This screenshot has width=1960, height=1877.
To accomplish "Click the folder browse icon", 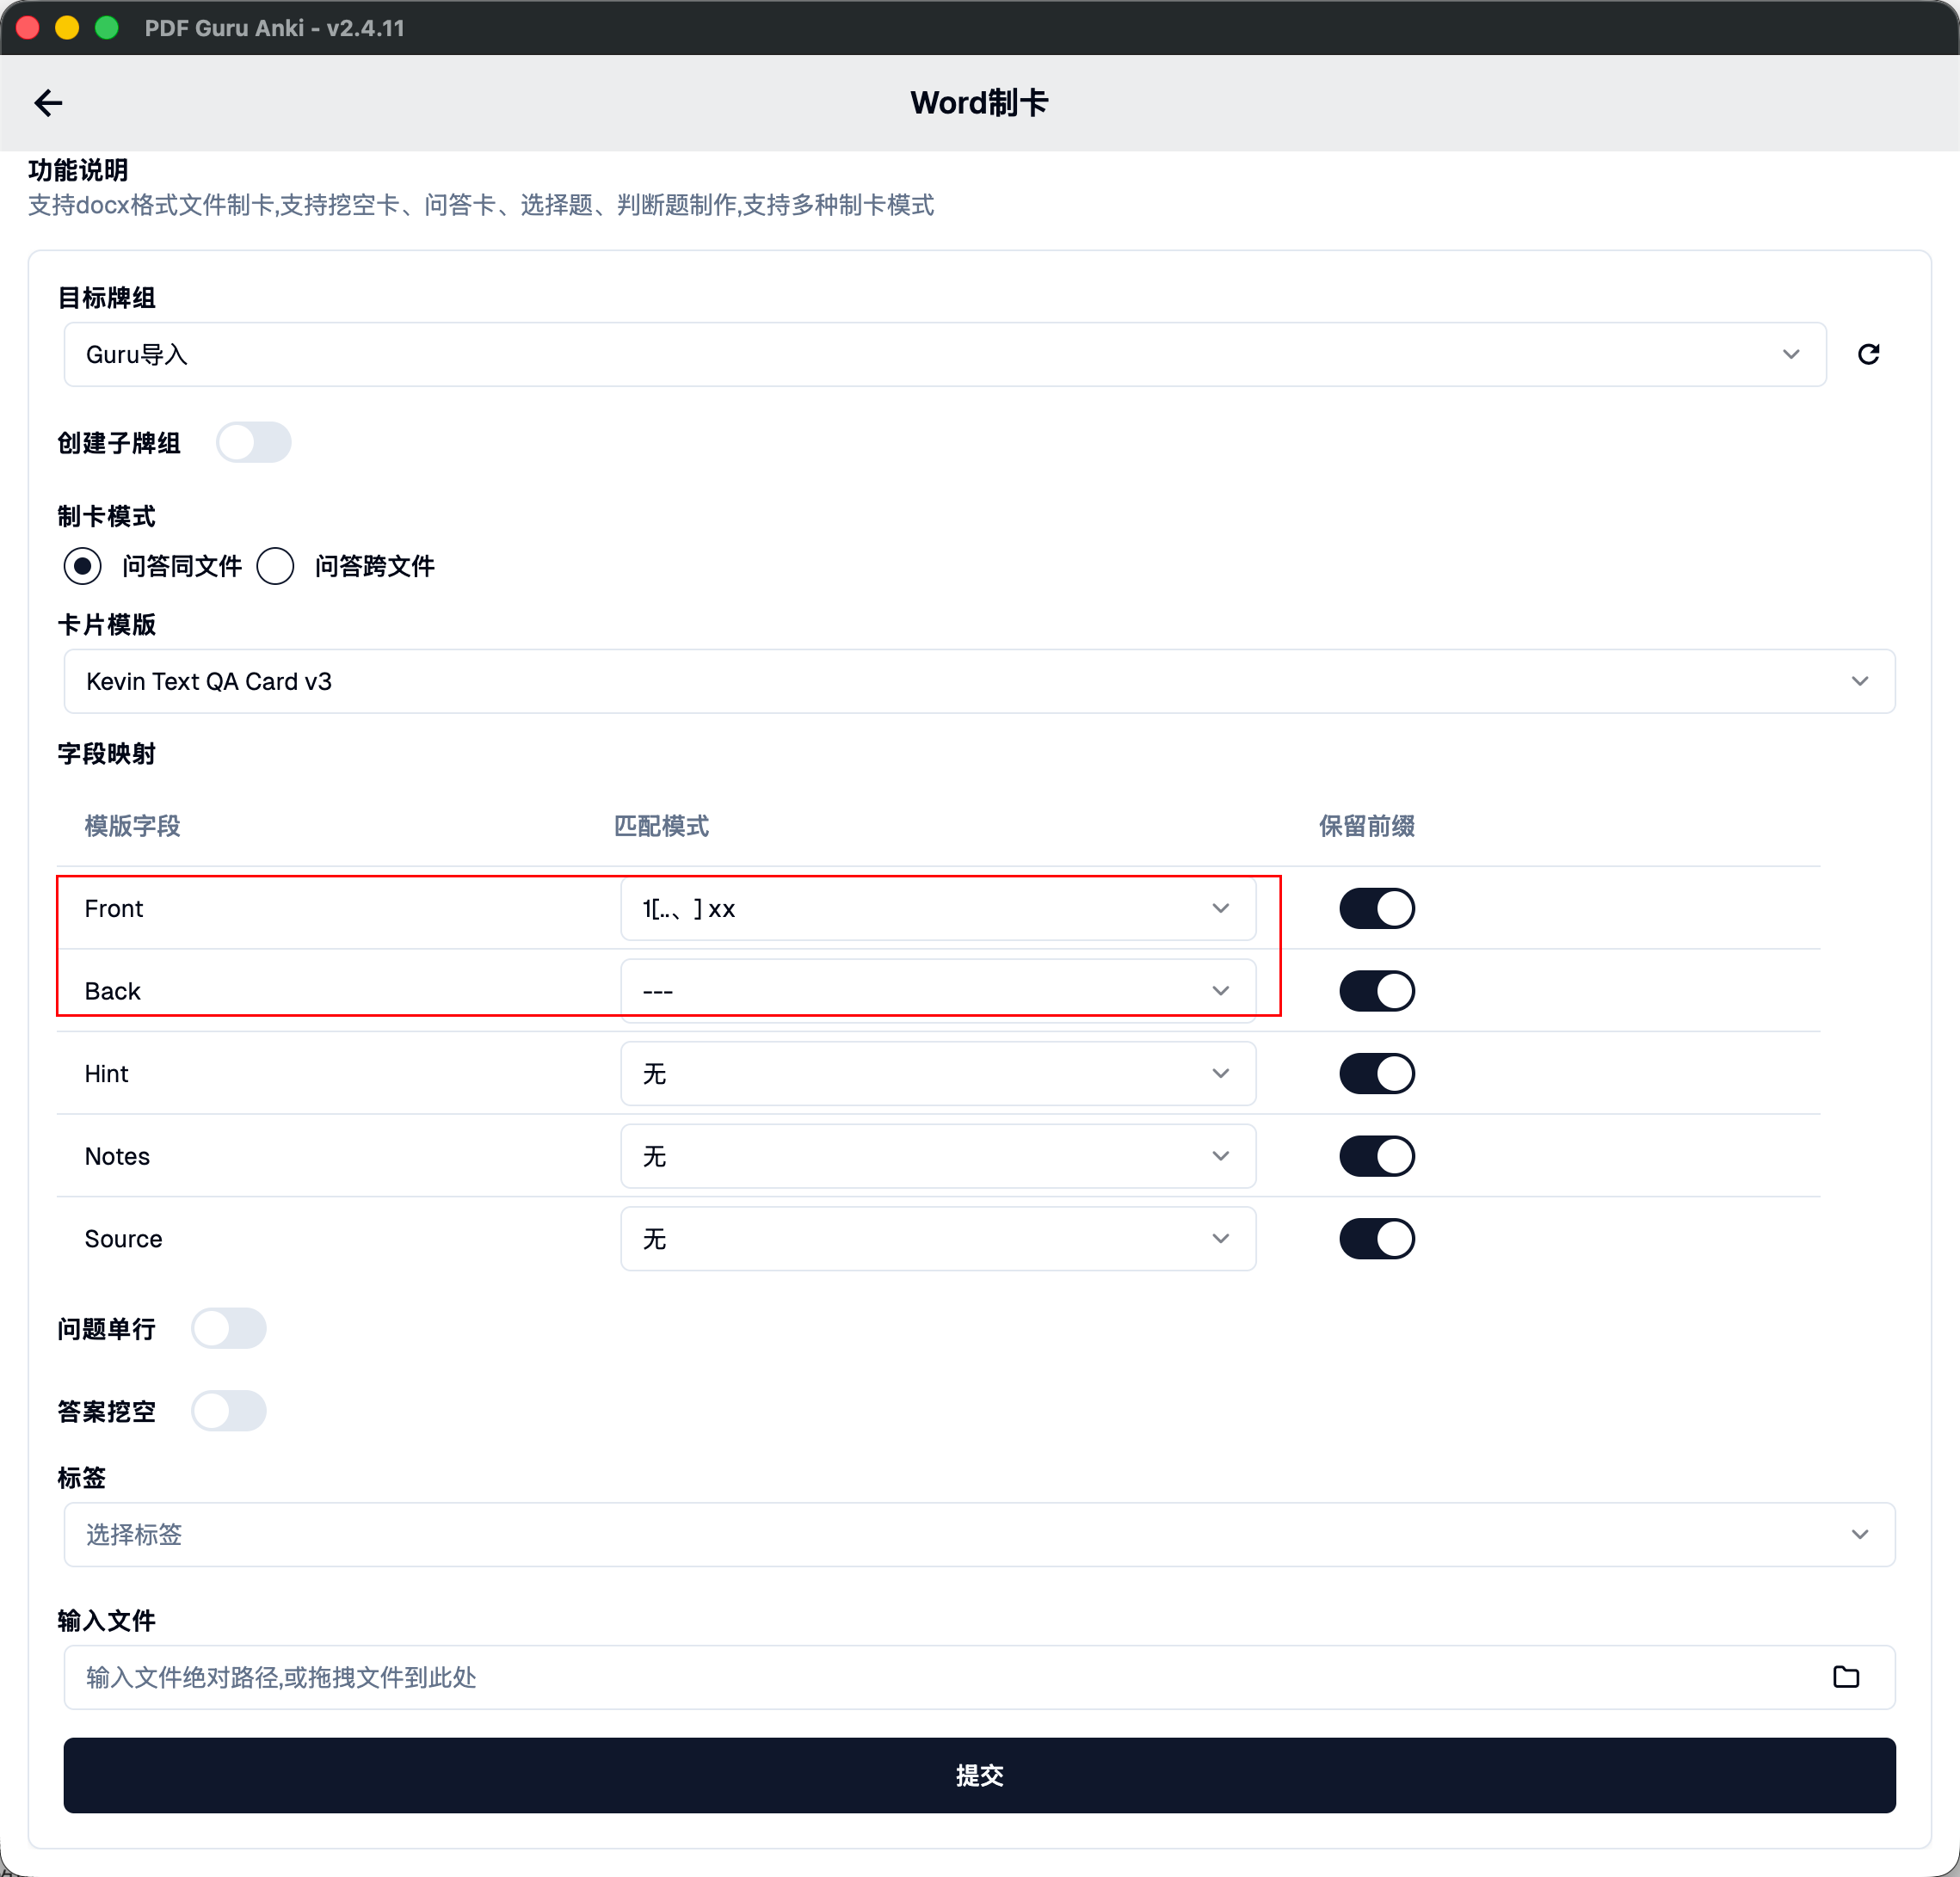I will (x=1845, y=1677).
